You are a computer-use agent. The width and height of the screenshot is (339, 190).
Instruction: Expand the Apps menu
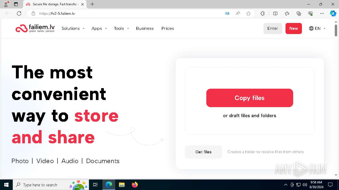coord(99,28)
